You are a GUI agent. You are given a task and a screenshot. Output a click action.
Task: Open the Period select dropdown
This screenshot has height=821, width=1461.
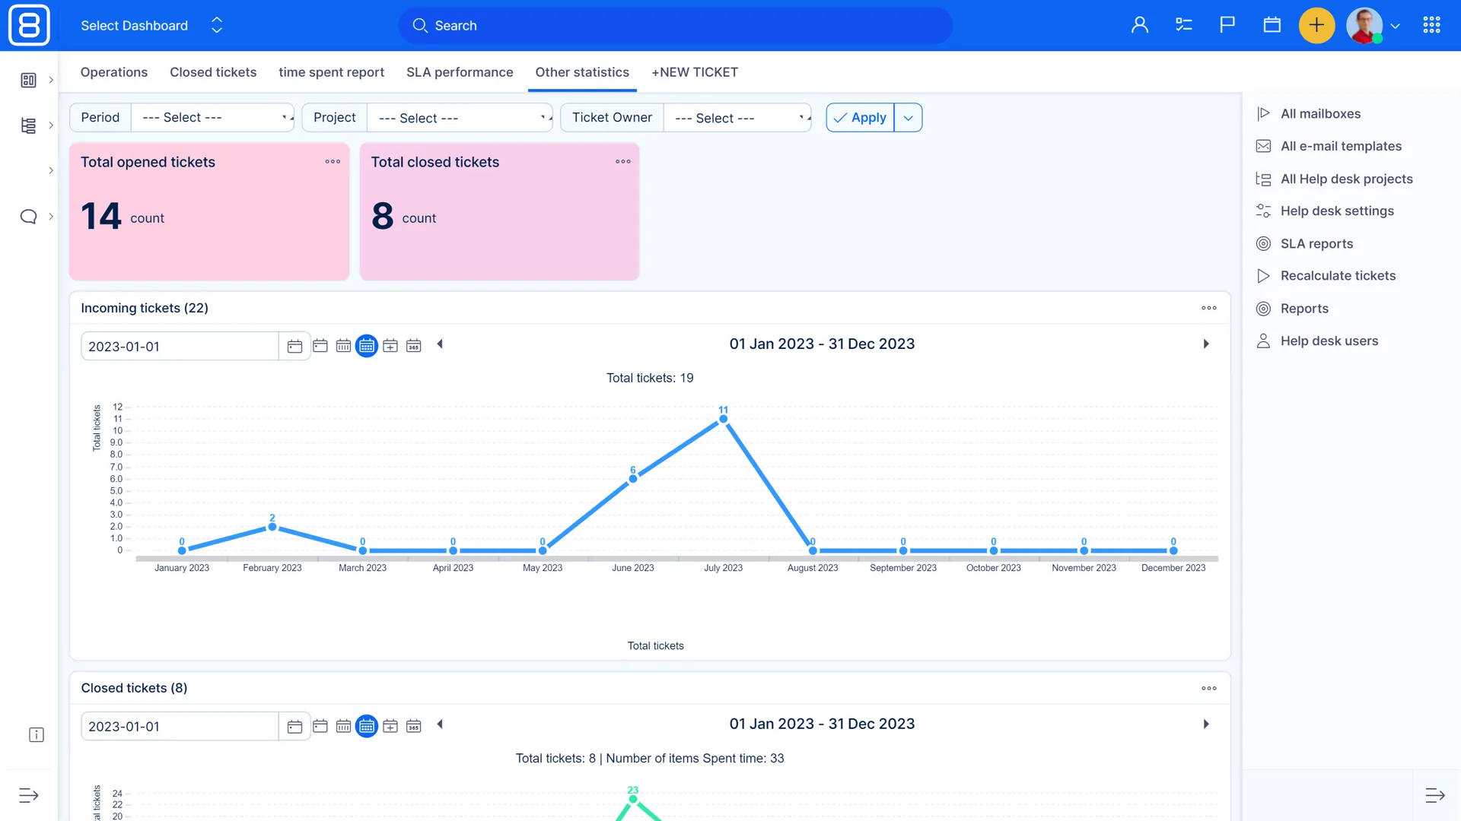pos(212,118)
